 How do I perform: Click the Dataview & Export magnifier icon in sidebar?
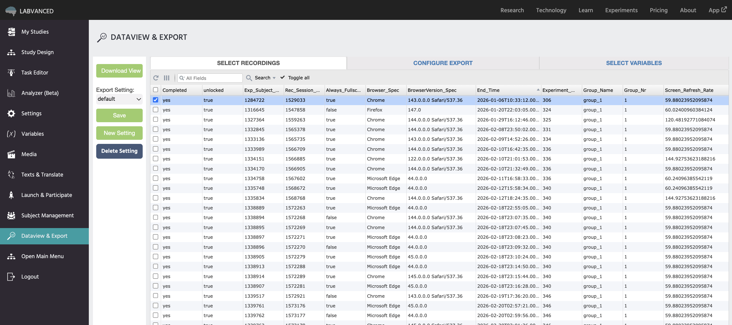point(11,236)
